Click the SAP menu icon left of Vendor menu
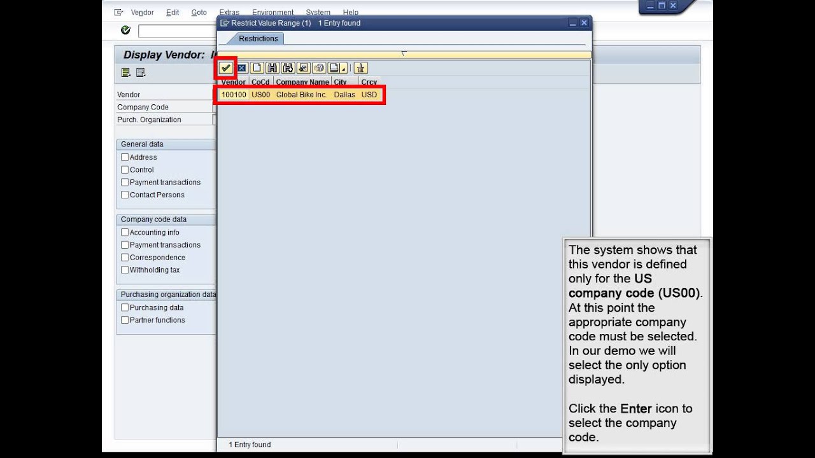The height and width of the screenshot is (458, 815). point(118,12)
